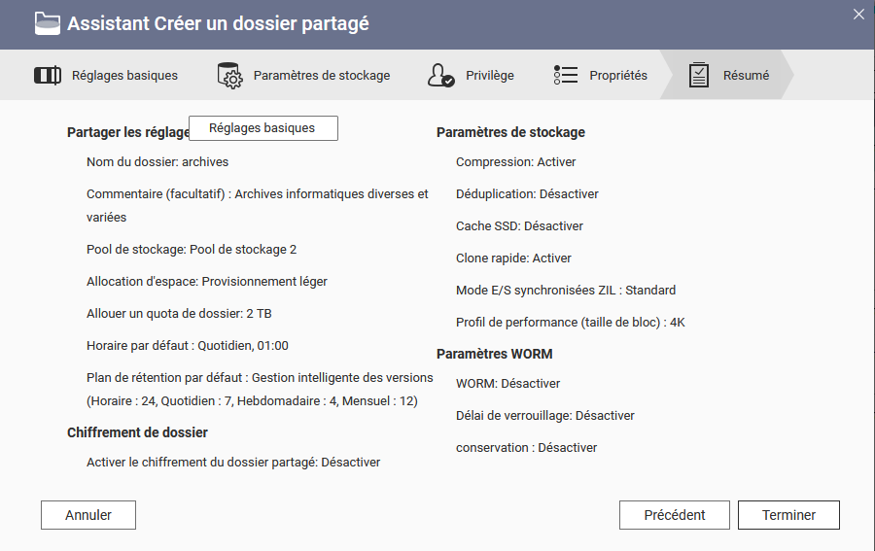Finish the wizard with Terminer
This screenshot has height=551, width=875.
[x=788, y=515]
